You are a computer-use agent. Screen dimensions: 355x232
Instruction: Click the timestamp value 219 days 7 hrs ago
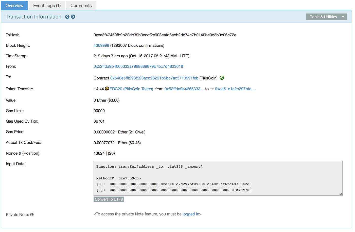[x=141, y=56]
